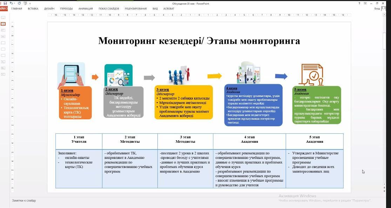Click the cell starting with Заполняют:

pyautogui.click(x=79, y=169)
